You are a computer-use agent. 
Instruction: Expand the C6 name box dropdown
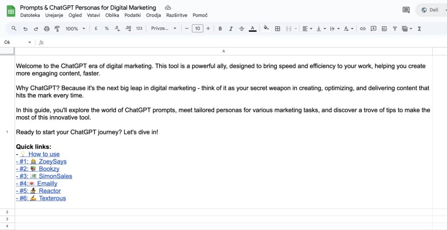[30, 42]
